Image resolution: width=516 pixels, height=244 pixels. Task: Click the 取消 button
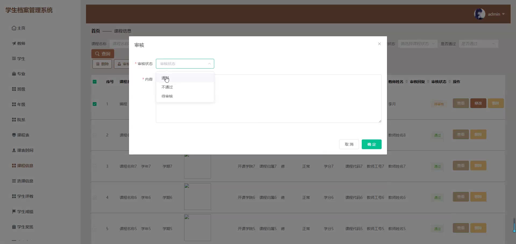[349, 144]
